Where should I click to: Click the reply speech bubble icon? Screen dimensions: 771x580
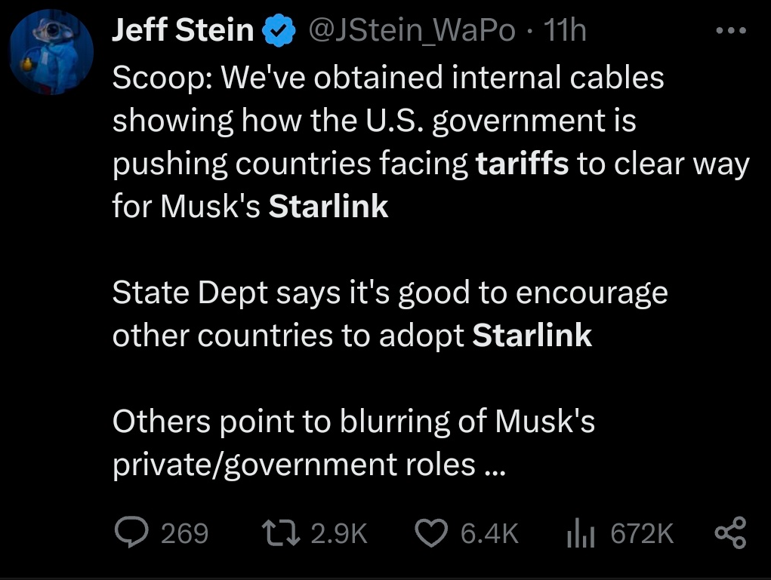(x=131, y=532)
